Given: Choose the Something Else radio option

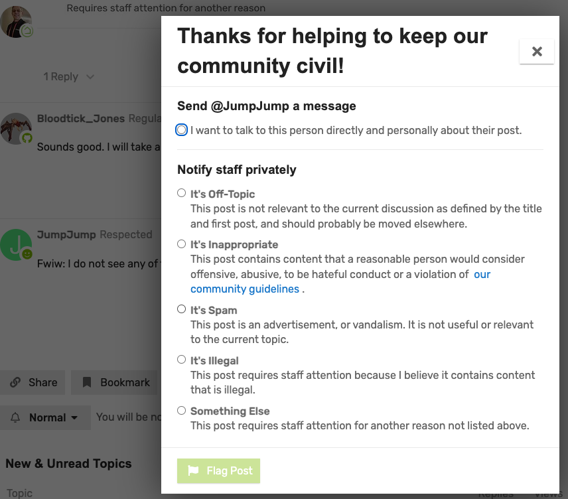Looking at the screenshot, I should click(182, 410).
